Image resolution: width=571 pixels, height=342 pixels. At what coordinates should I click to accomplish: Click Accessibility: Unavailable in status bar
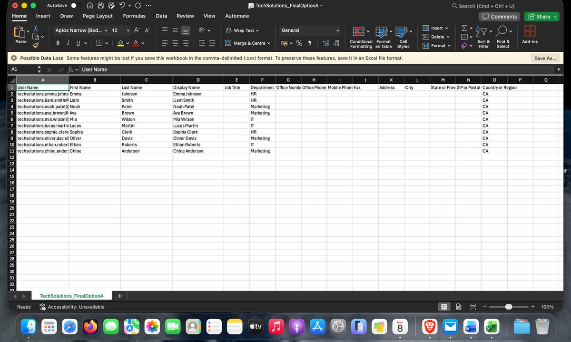click(x=72, y=307)
